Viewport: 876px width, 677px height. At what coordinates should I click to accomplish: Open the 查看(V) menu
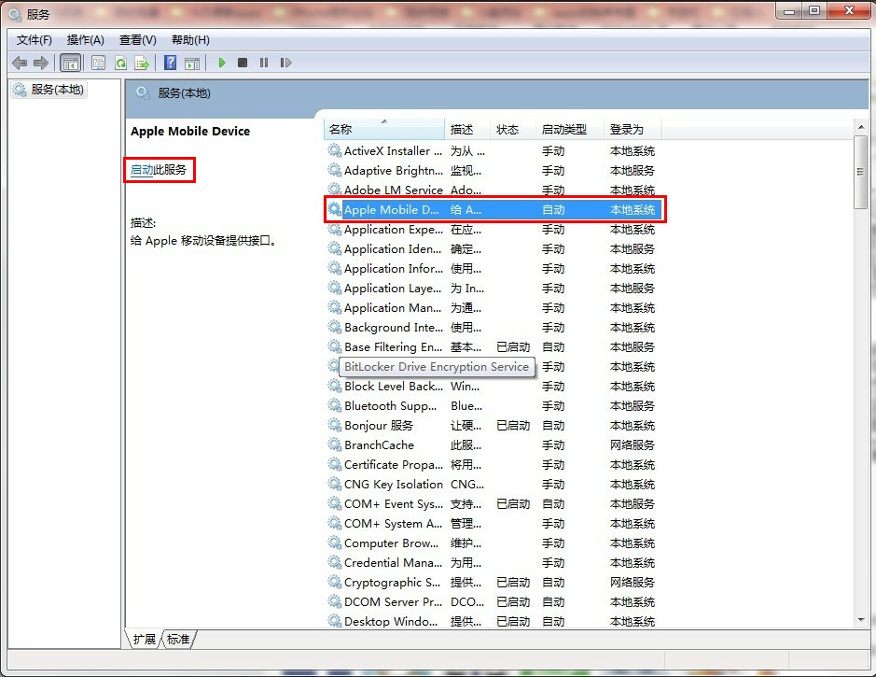tap(135, 39)
